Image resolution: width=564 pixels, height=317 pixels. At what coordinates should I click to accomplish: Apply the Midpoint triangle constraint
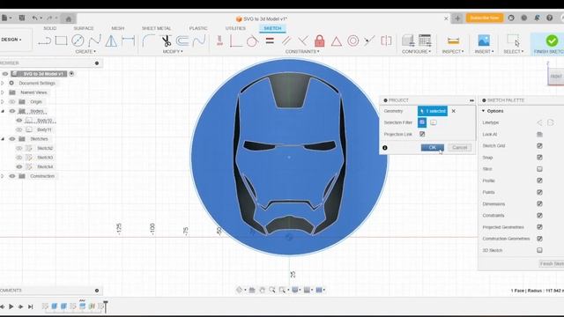coord(337,41)
